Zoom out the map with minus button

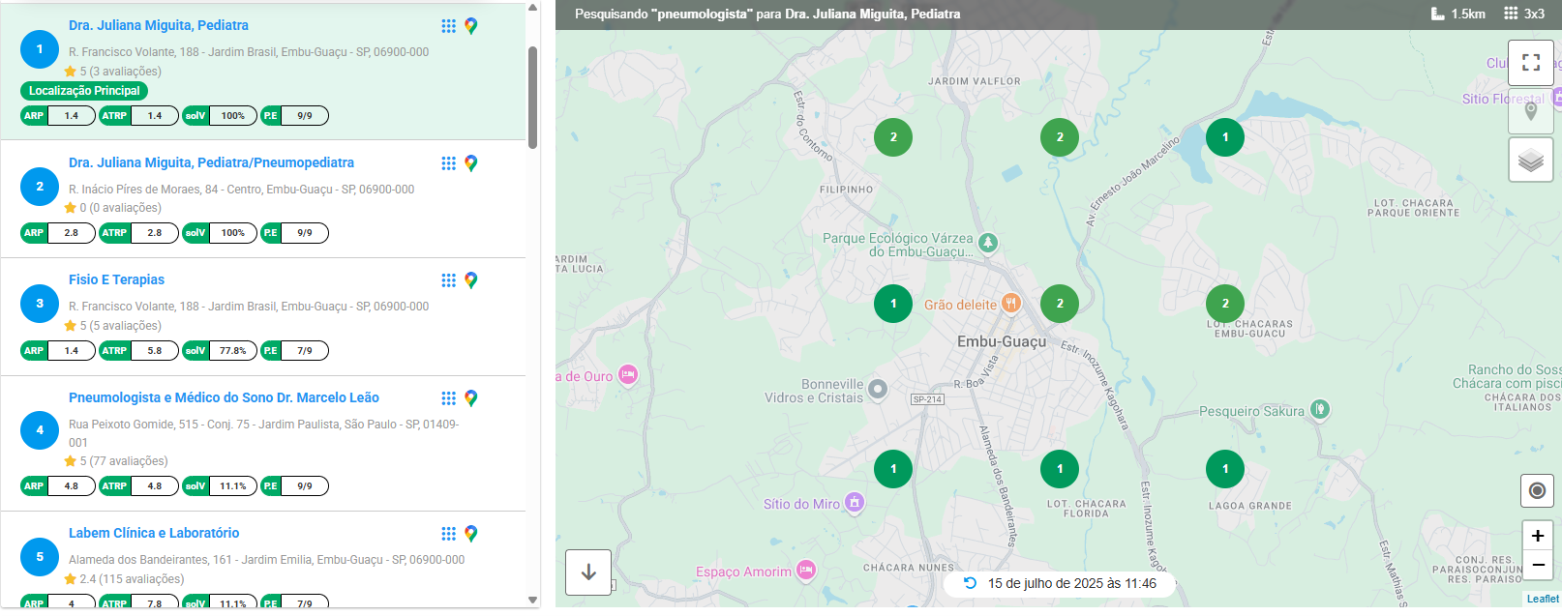tap(1537, 565)
